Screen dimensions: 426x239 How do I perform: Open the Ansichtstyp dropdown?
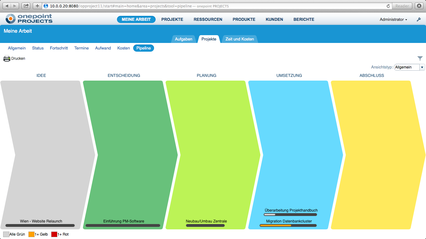(x=422, y=67)
